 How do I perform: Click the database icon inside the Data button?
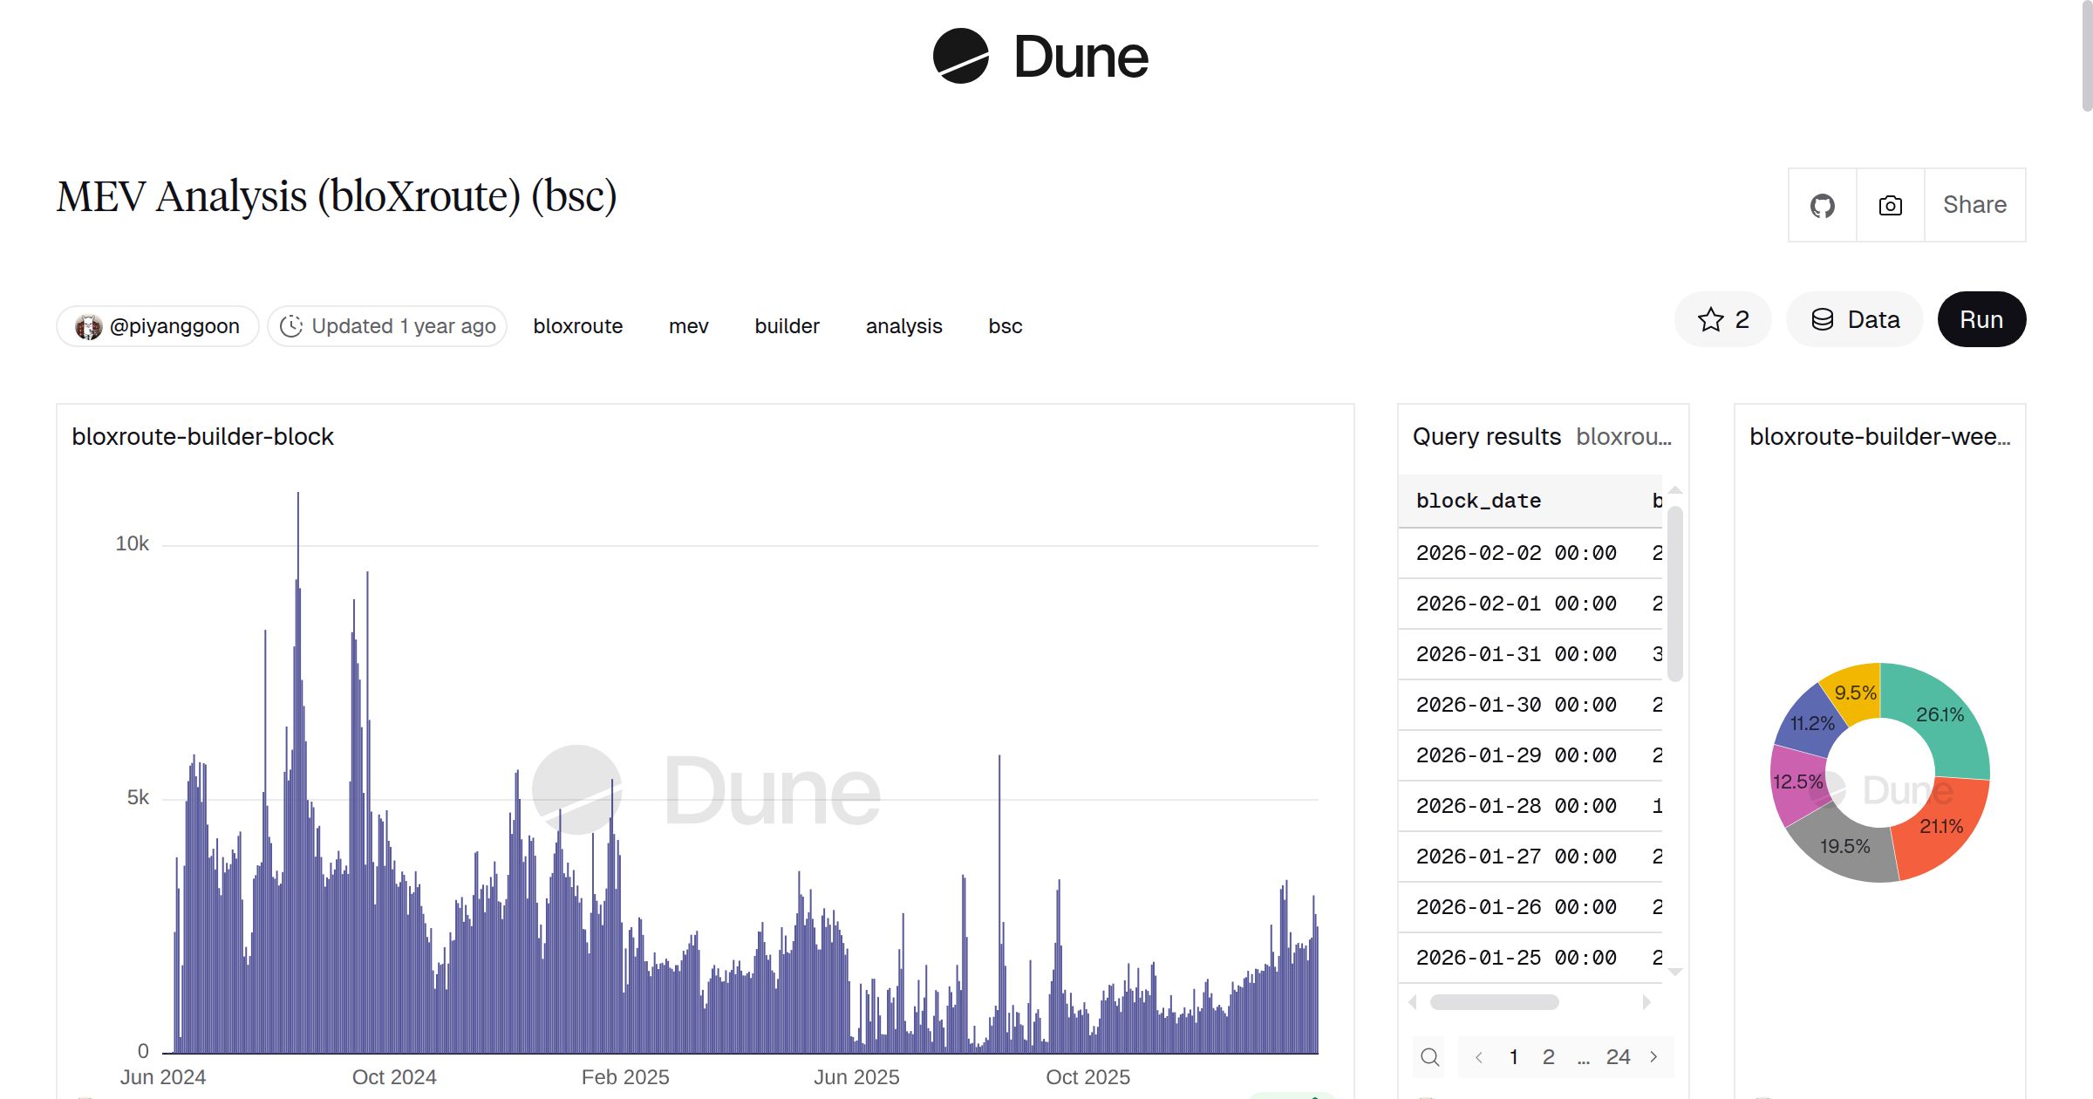1824,319
